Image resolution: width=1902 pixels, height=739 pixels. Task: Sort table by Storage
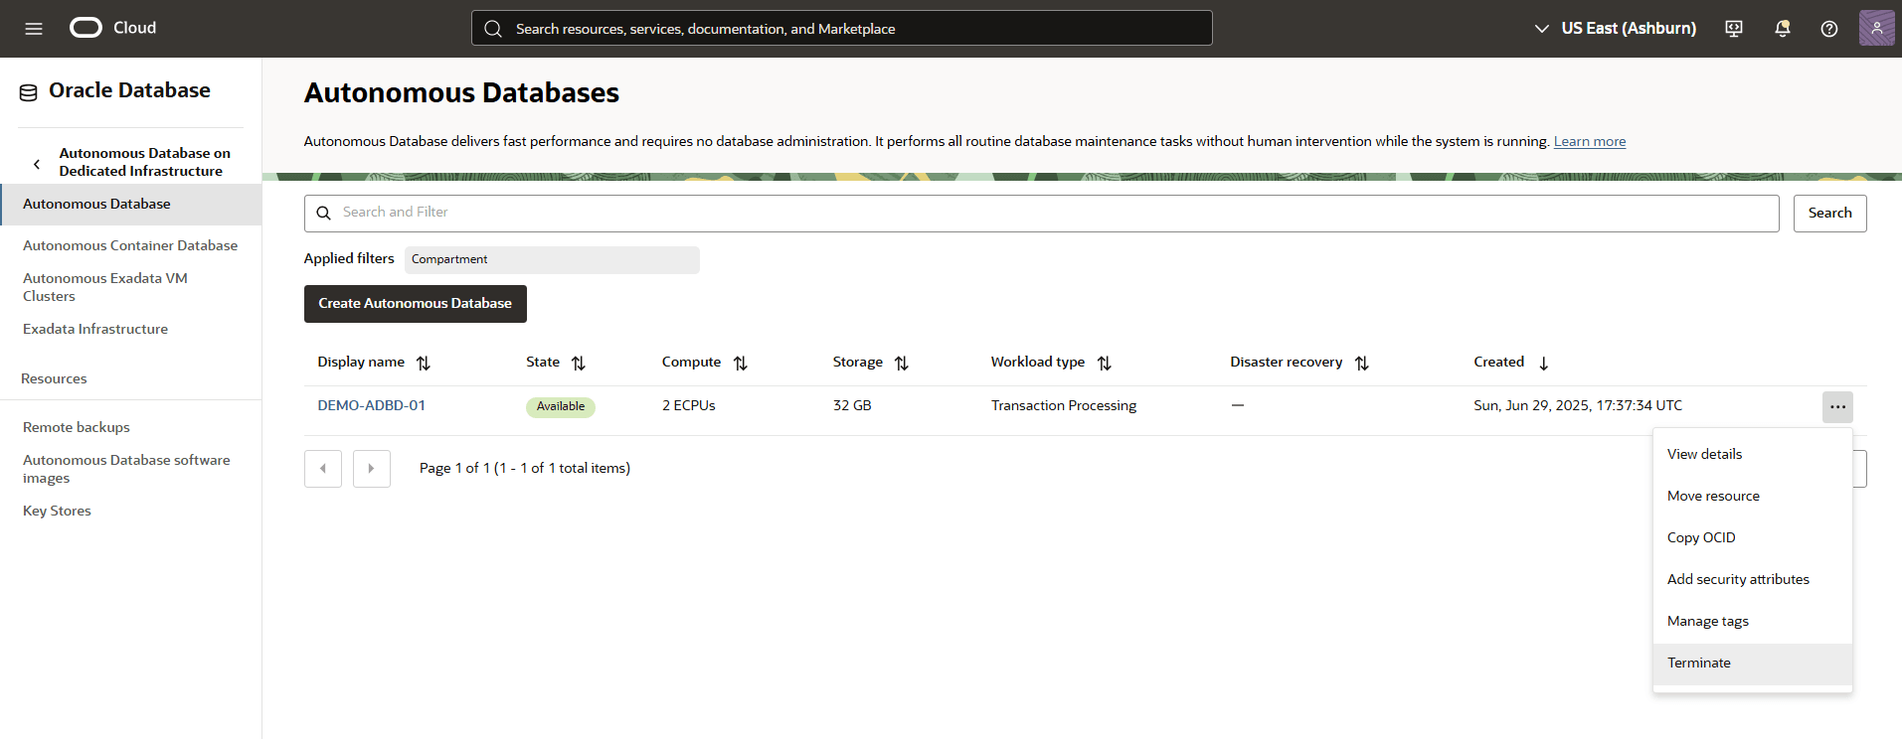click(x=902, y=364)
